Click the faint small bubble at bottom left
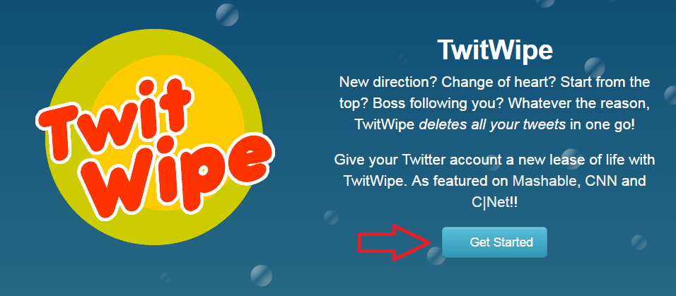 [x=166, y=278]
